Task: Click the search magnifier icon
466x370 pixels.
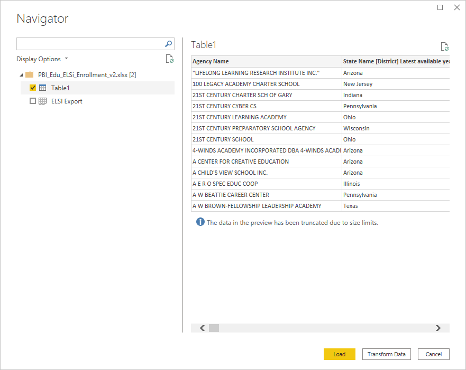Action: pos(168,44)
